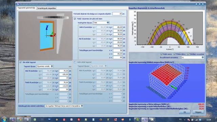The width and height of the screenshot is (217, 122).
Task: Click the Napmagasság axis label on sun diagram
Action: tap(133, 28)
